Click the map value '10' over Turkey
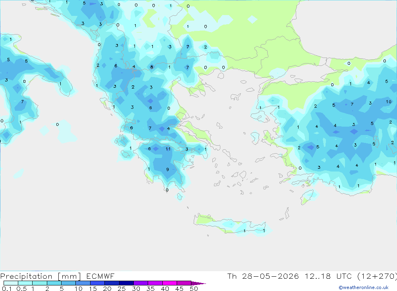397x291 pixels. 388,102
